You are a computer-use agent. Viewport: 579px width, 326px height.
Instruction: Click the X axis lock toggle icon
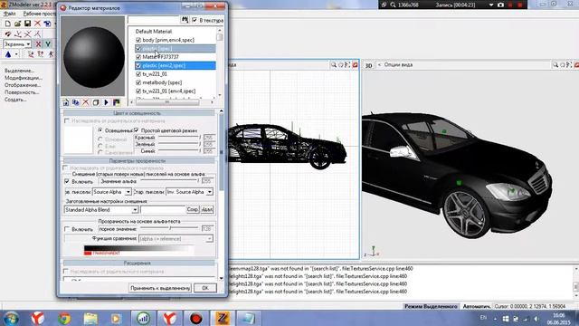(x=38, y=44)
